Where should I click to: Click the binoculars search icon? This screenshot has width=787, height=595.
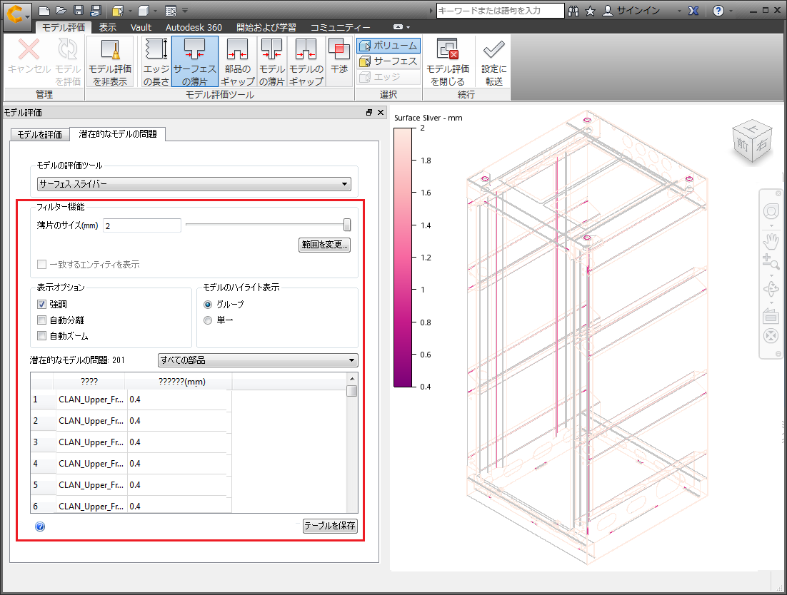coord(573,11)
